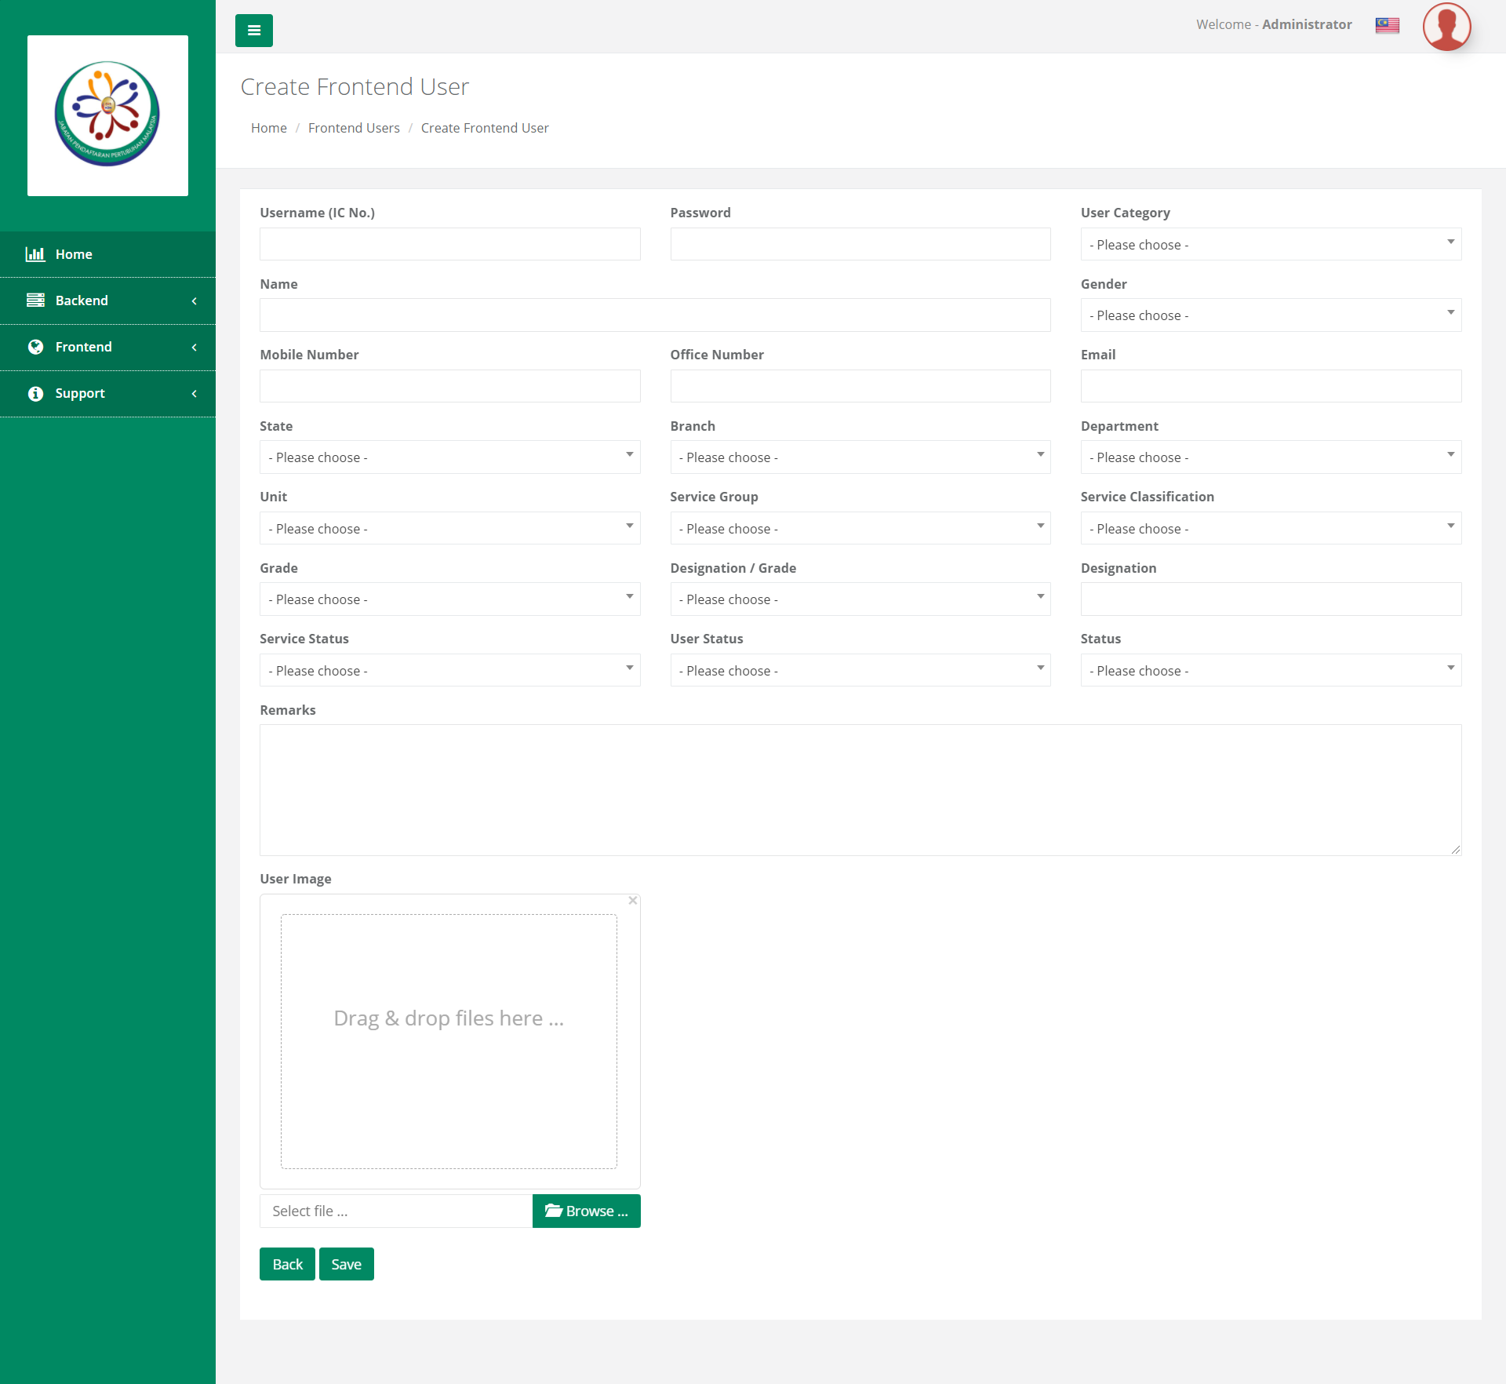Click the Malaysia flag language icon
Screen dimensions: 1506x1384
point(1387,25)
